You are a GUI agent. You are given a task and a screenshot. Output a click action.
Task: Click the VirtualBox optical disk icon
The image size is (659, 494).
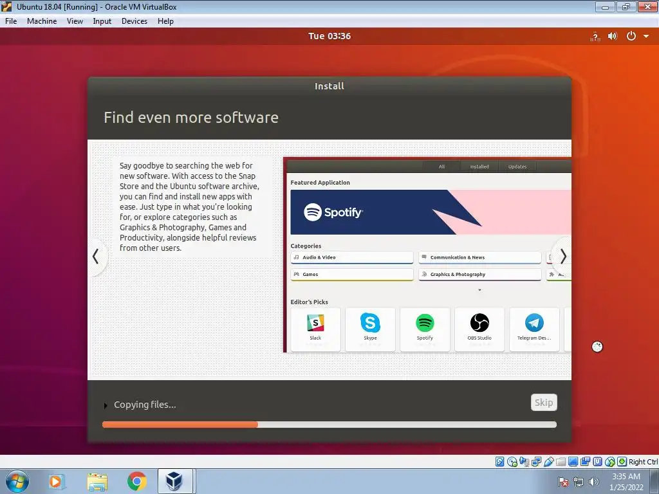tap(512, 462)
